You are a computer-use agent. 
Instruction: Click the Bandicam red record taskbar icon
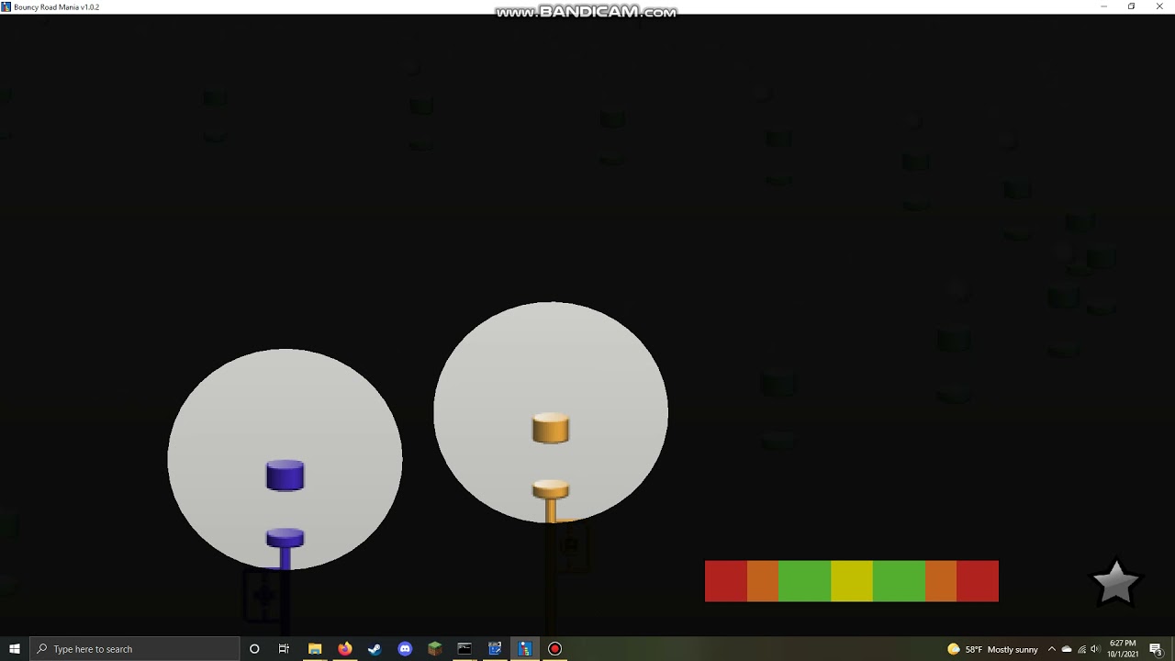554,649
